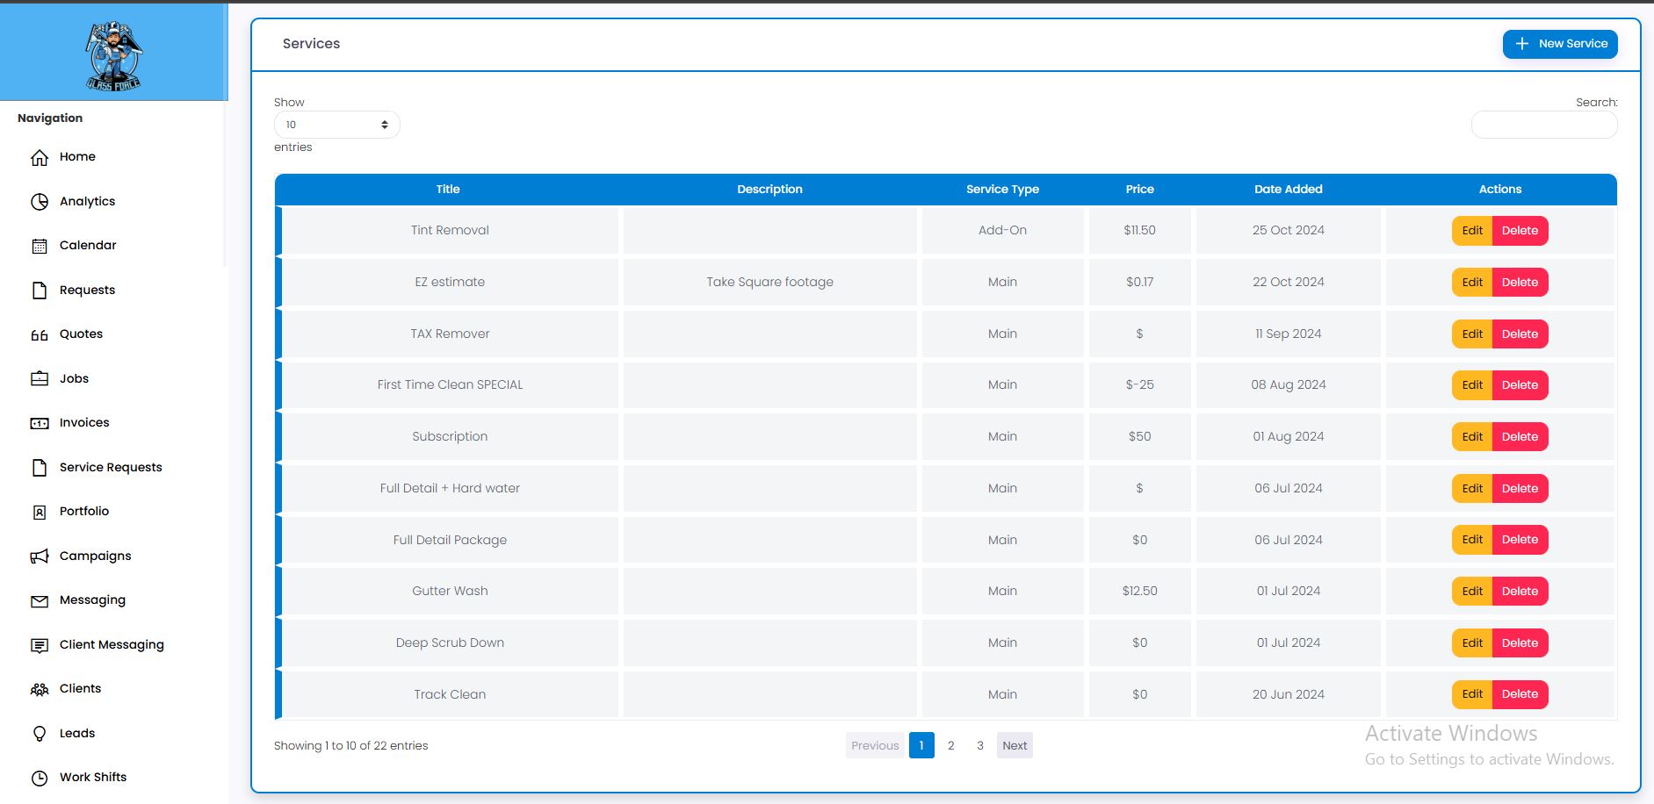The height and width of the screenshot is (804, 1654).
Task: Click the Glass Force logo image
Action: tap(113, 55)
